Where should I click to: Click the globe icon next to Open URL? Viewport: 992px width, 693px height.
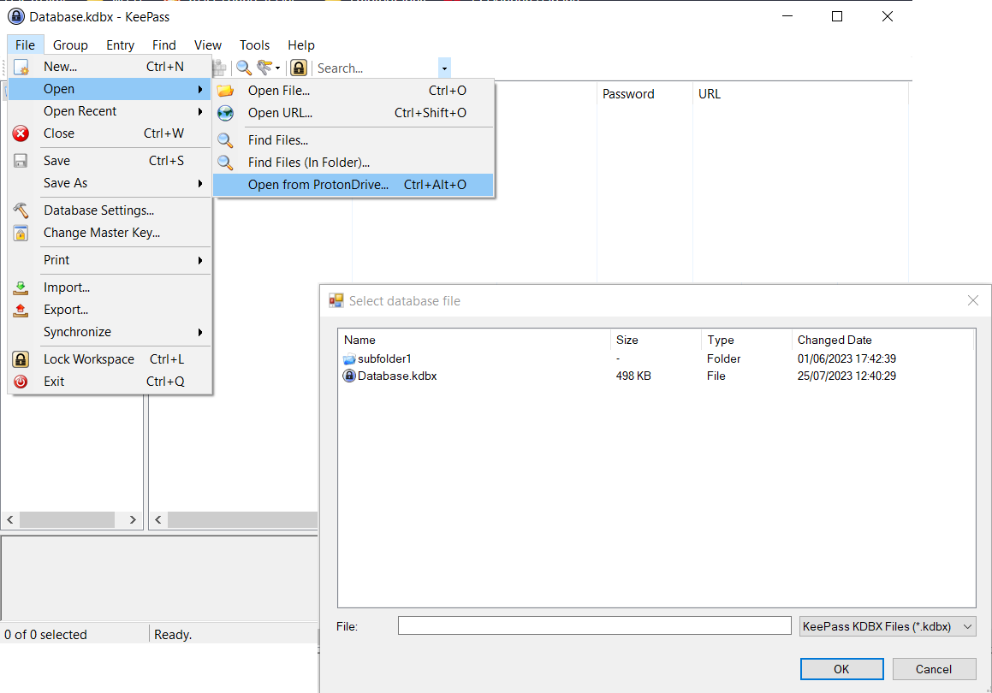pos(225,113)
